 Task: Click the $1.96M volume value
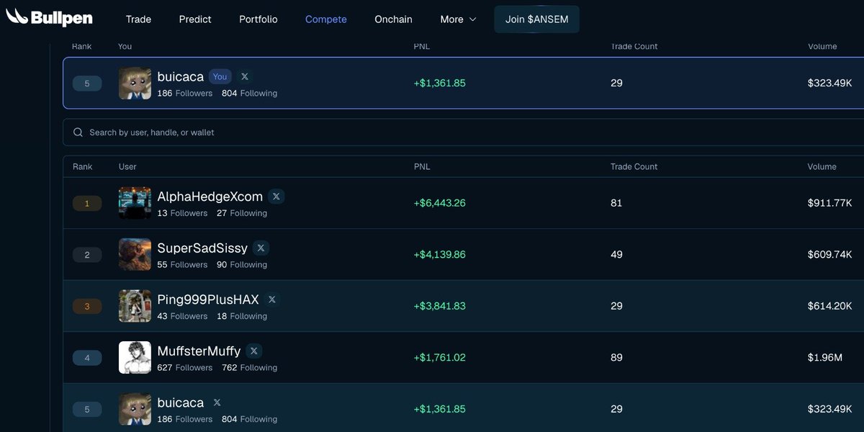tap(825, 357)
